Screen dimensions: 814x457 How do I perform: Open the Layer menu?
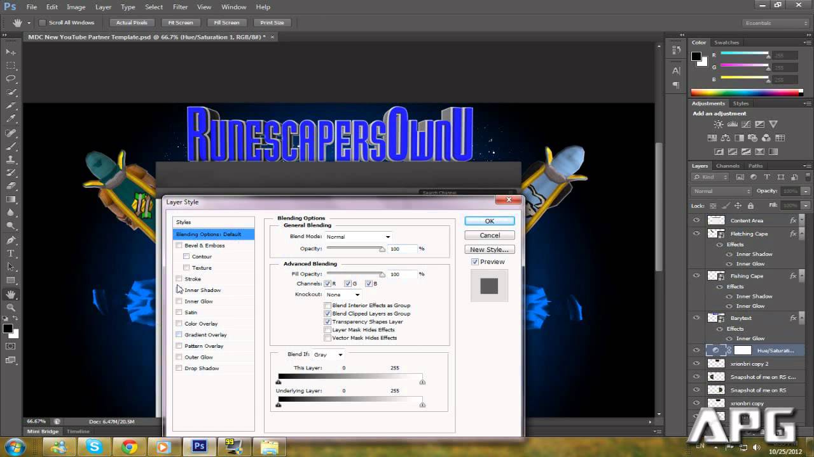(103, 7)
